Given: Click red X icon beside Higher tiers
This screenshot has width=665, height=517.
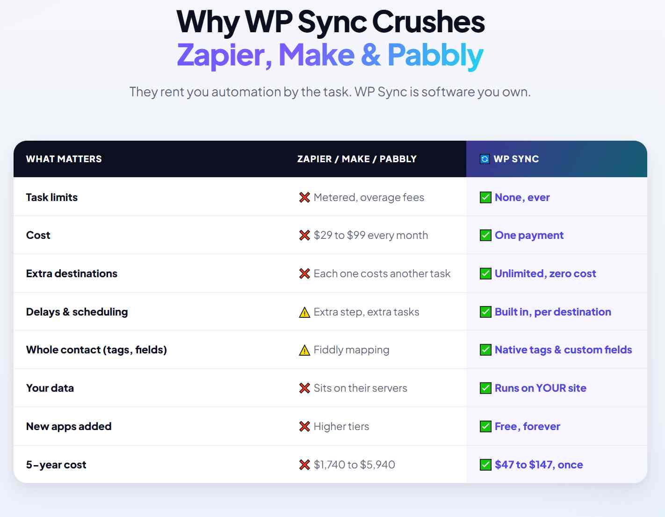Looking at the screenshot, I should point(304,426).
